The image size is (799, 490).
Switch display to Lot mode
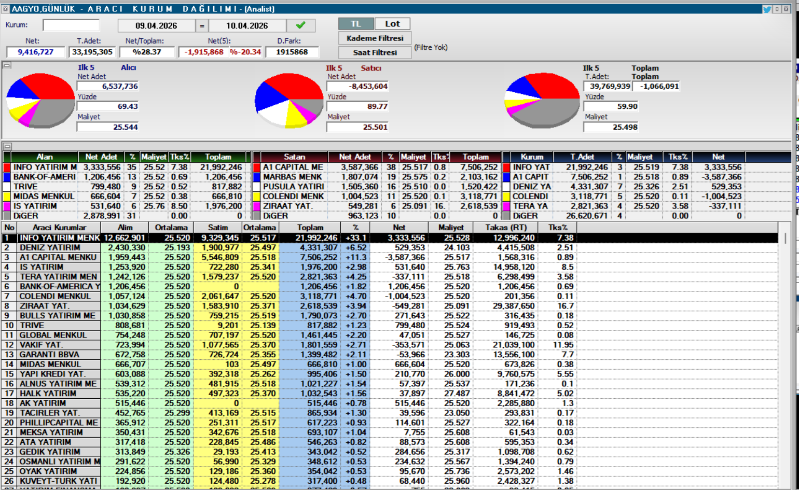point(392,24)
